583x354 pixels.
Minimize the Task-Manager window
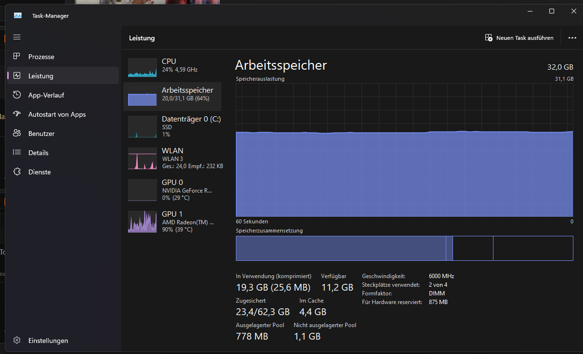click(530, 11)
